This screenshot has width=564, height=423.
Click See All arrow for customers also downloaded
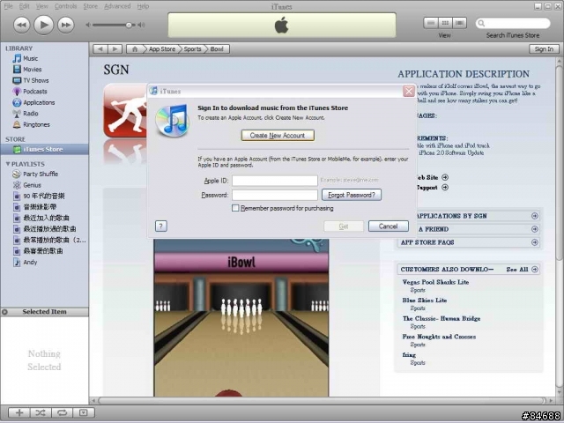coord(535,269)
